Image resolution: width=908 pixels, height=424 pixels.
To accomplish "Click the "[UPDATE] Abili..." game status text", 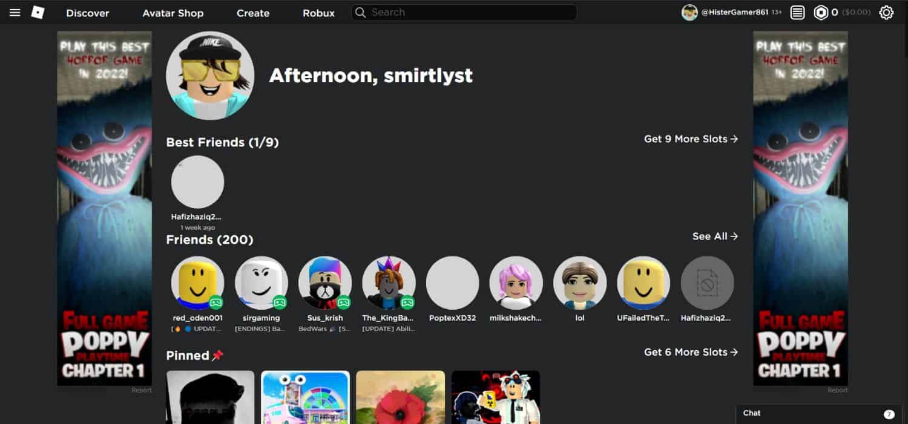I will coord(389,329).
